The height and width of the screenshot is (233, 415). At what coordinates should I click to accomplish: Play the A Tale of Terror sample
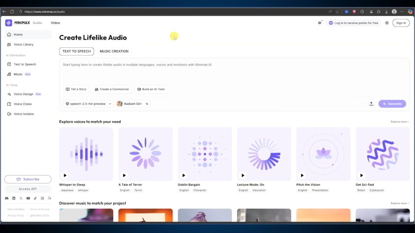(124, 176)
